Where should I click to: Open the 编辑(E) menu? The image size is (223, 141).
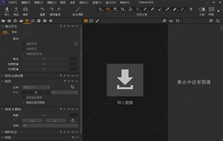(x=26, y=3)
